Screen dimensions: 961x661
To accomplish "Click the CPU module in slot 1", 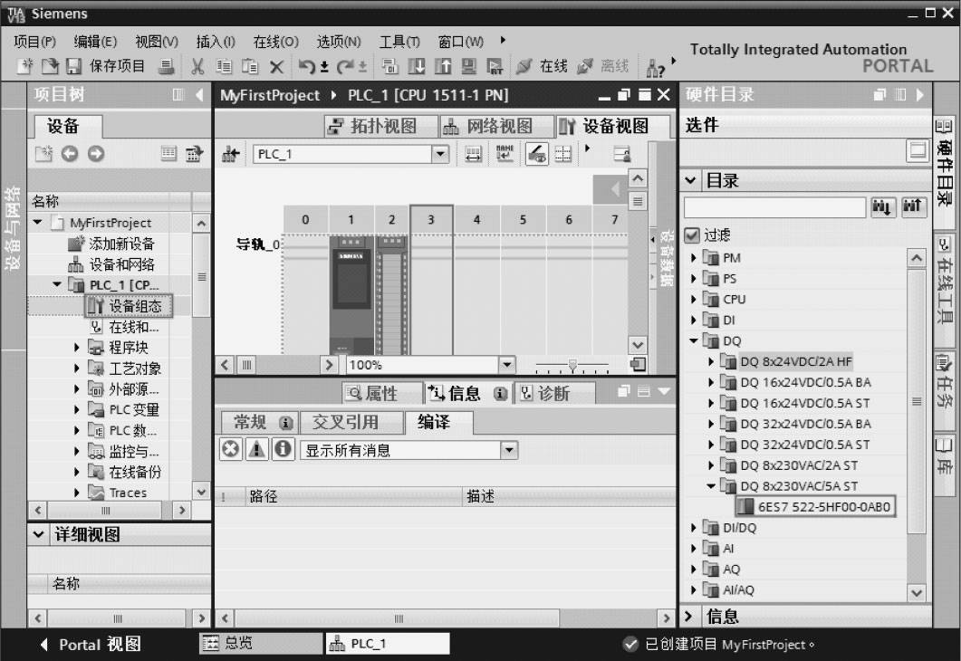I will coord(351,294).
